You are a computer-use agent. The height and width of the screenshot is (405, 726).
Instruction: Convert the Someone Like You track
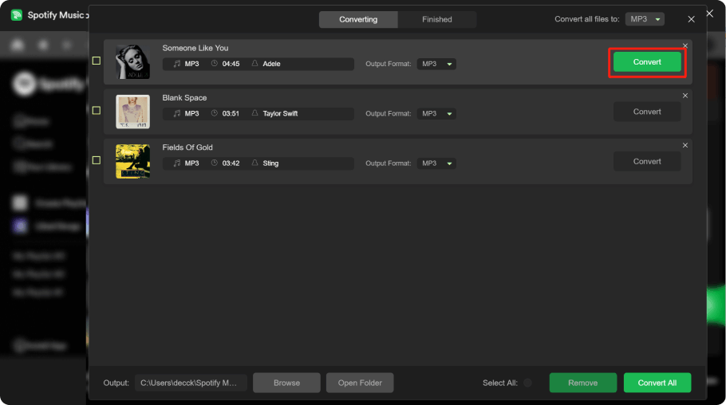(x=647, y=62)
